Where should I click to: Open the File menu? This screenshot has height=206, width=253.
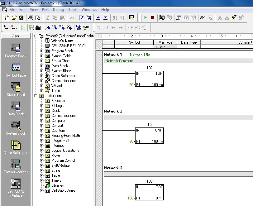12,10
